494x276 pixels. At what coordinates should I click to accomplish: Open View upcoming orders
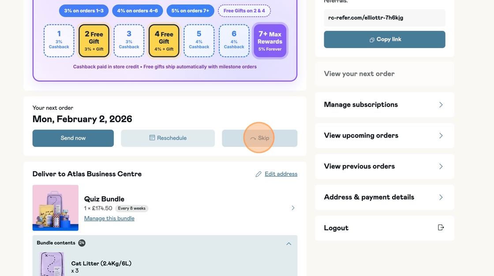(384, 135)
